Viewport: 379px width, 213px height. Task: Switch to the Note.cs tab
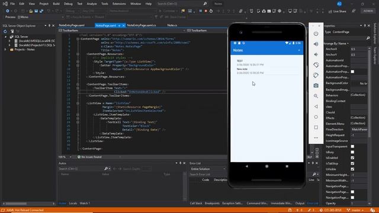[x=172, y=25]
